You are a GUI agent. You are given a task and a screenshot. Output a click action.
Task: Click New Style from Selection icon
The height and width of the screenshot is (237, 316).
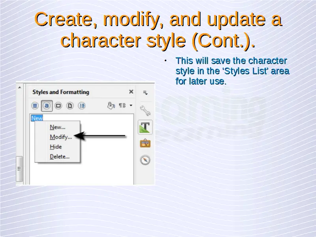(x=122, y=106)
